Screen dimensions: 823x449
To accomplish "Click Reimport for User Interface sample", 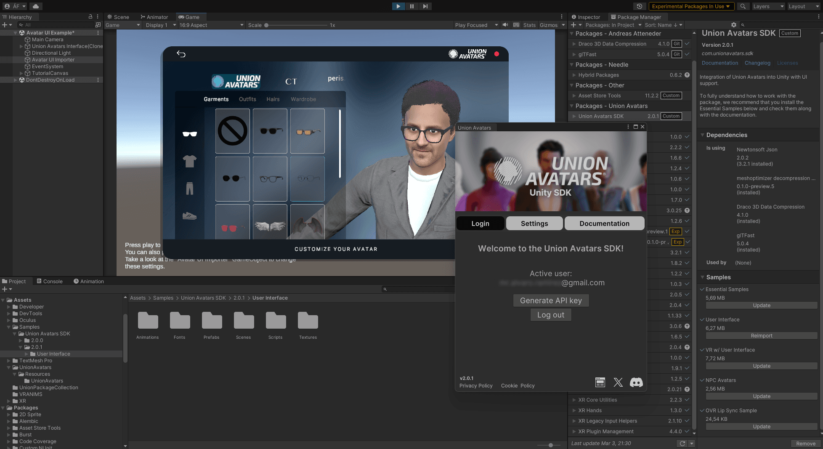I will click(x=762, y=335).
